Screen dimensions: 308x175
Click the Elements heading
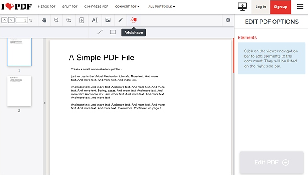[x=247, y=38]
